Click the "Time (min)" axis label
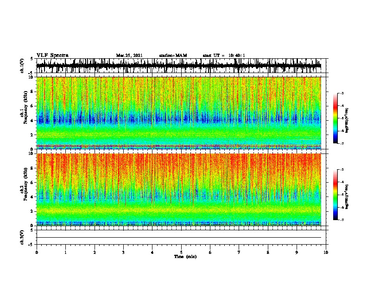367x283 pixels. 185,257
